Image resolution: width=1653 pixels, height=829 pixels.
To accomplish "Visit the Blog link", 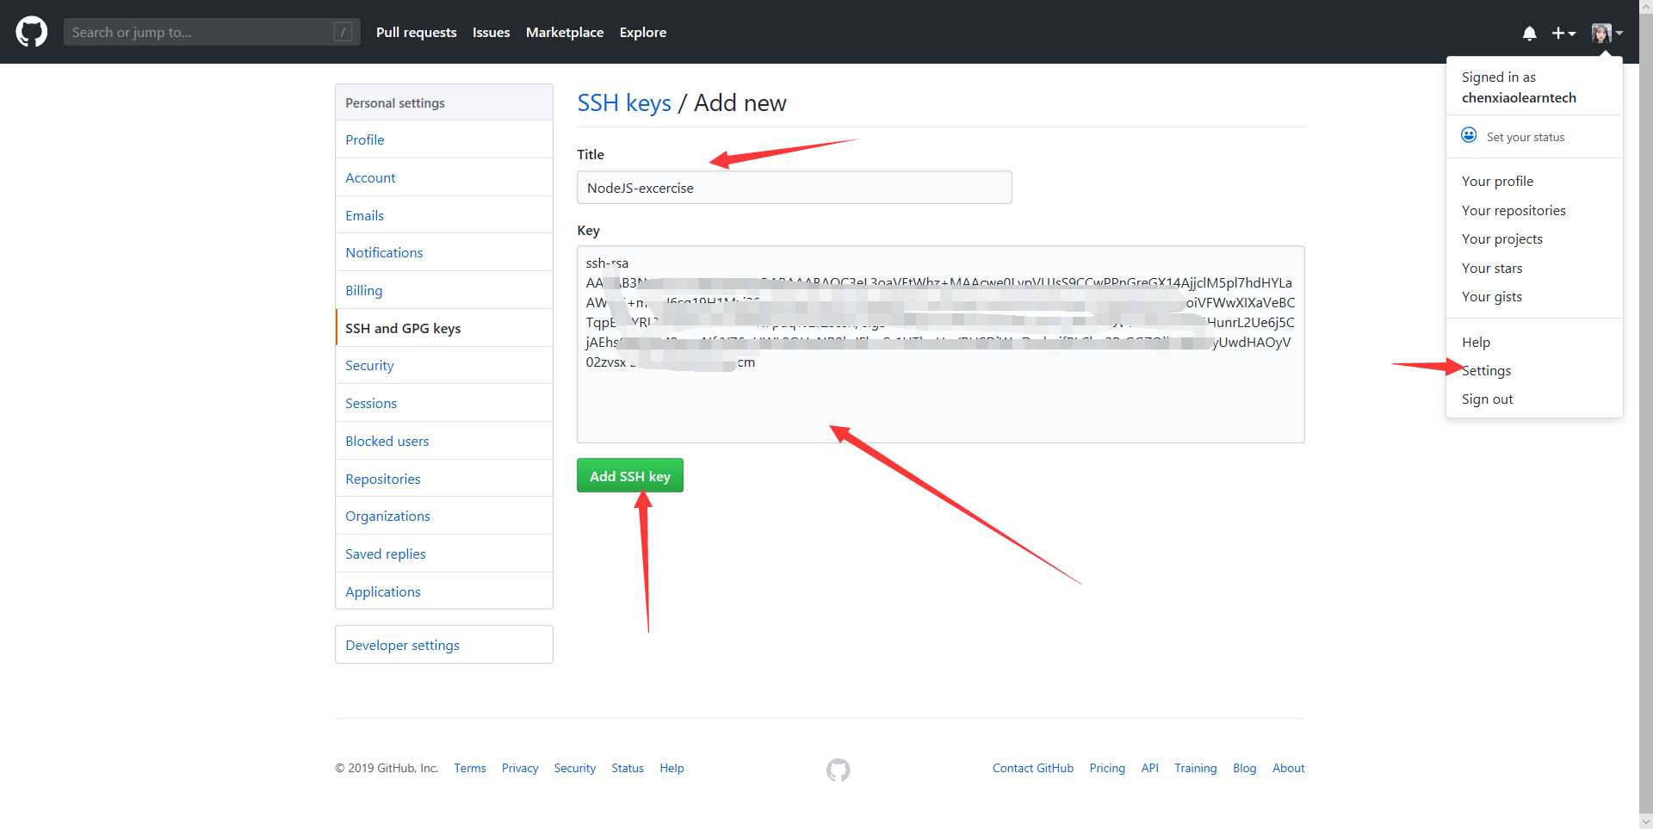I will pyautogui.click(x=1245, y=768).
